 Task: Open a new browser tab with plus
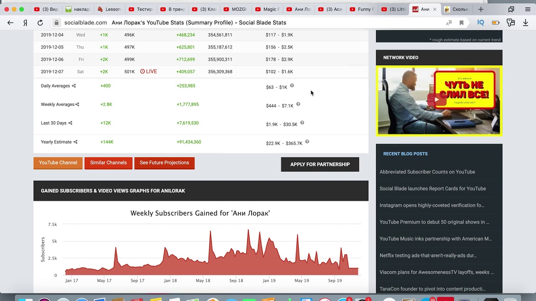click(481, 9)
